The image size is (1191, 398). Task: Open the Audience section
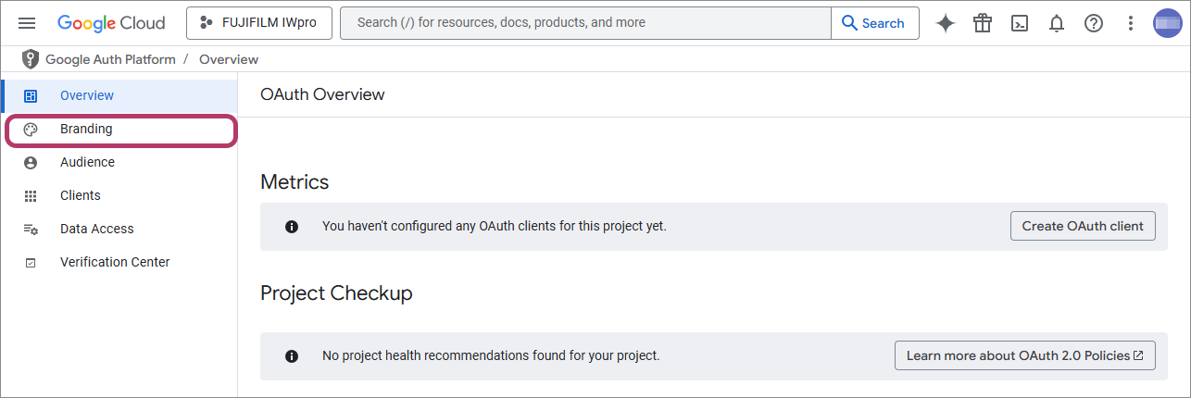87,162
